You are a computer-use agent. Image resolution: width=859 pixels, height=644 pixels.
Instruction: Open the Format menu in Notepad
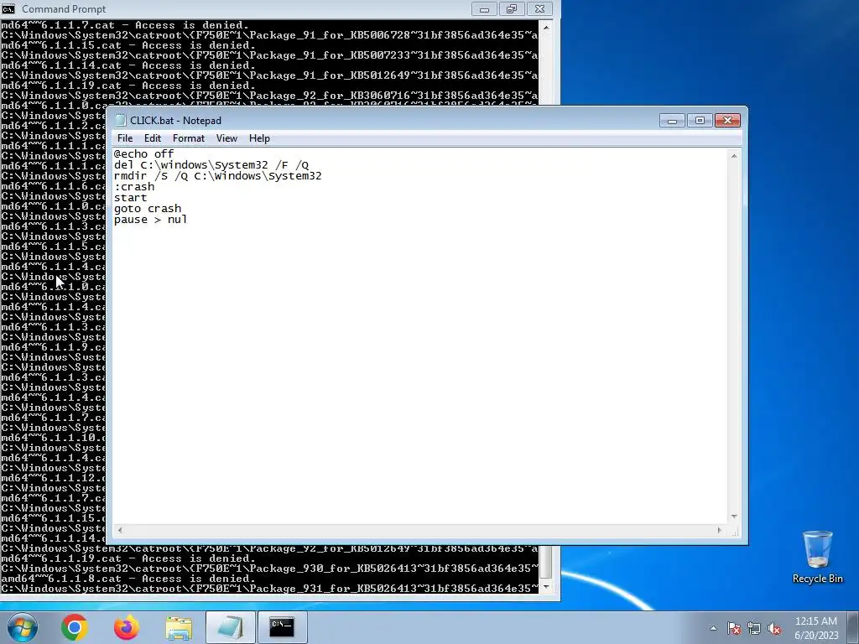189,138
